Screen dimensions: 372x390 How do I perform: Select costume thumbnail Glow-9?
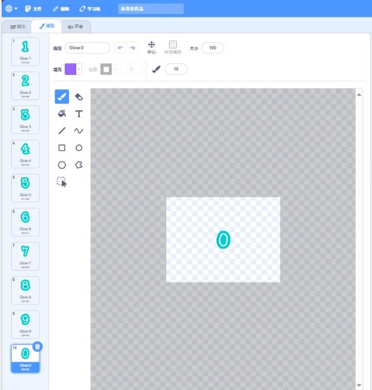point(25,324)
